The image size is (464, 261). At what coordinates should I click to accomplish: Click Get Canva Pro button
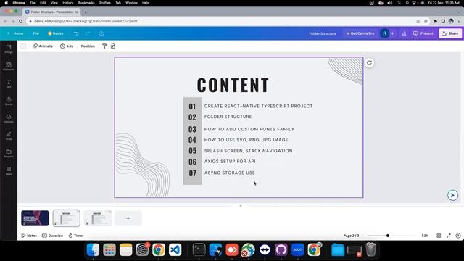click(360, 33)
